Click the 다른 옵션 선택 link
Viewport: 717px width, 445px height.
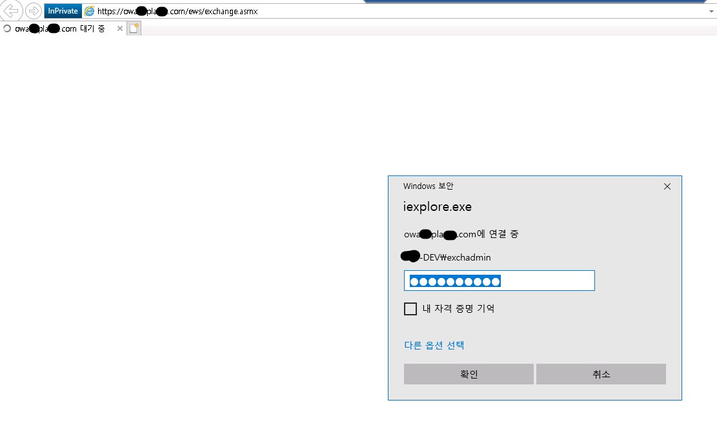pos(434,346)
